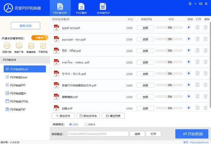
Task: Delete the русский - тест.pdf row using trash icon
Action: pyautogui.click(x=206, y=39)
